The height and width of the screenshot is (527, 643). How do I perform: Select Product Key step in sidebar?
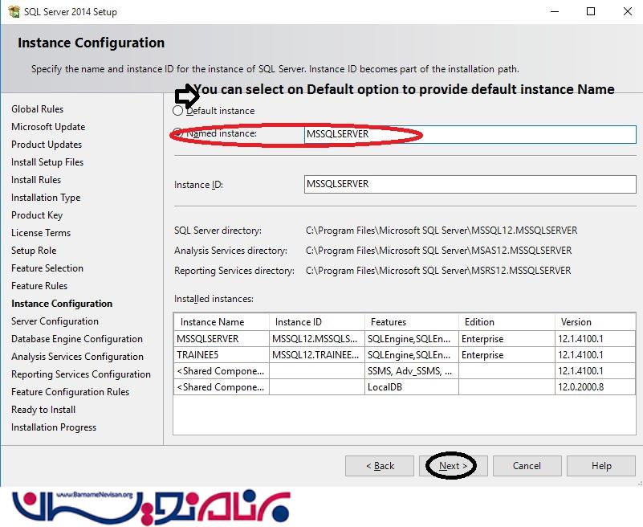coord(37,215)
